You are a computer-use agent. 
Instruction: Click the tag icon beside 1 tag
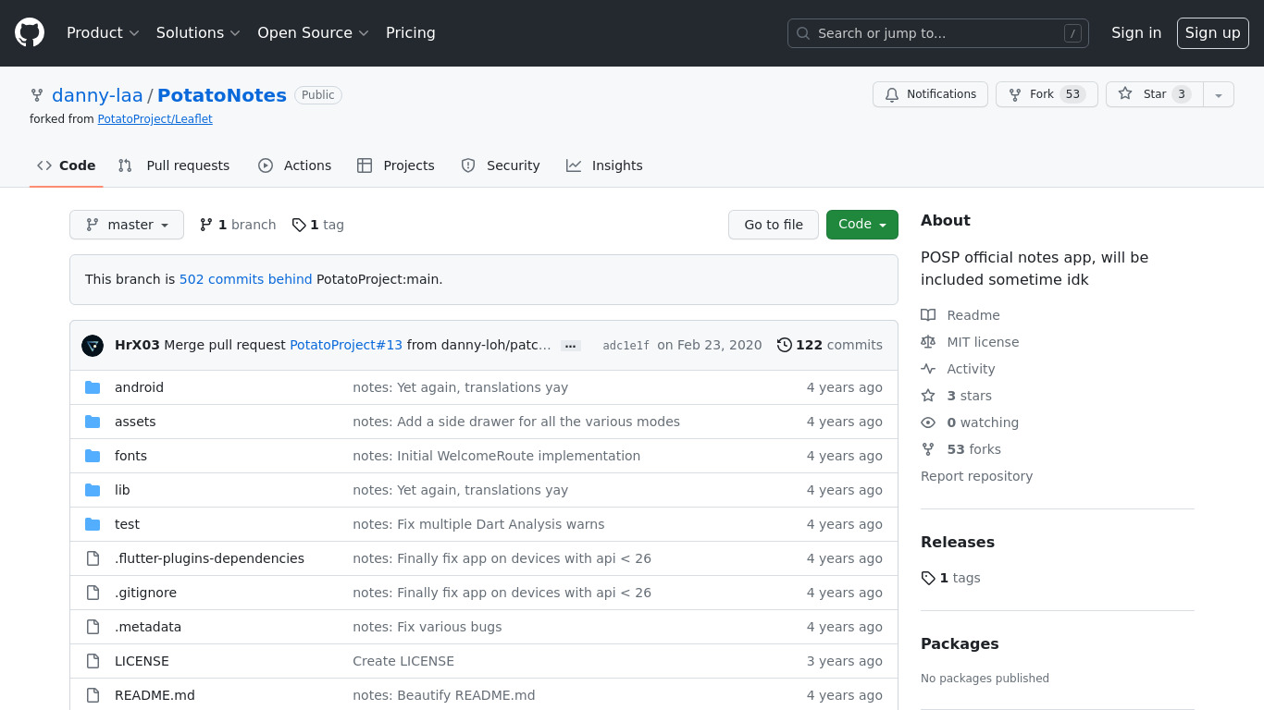pos(299,225)
